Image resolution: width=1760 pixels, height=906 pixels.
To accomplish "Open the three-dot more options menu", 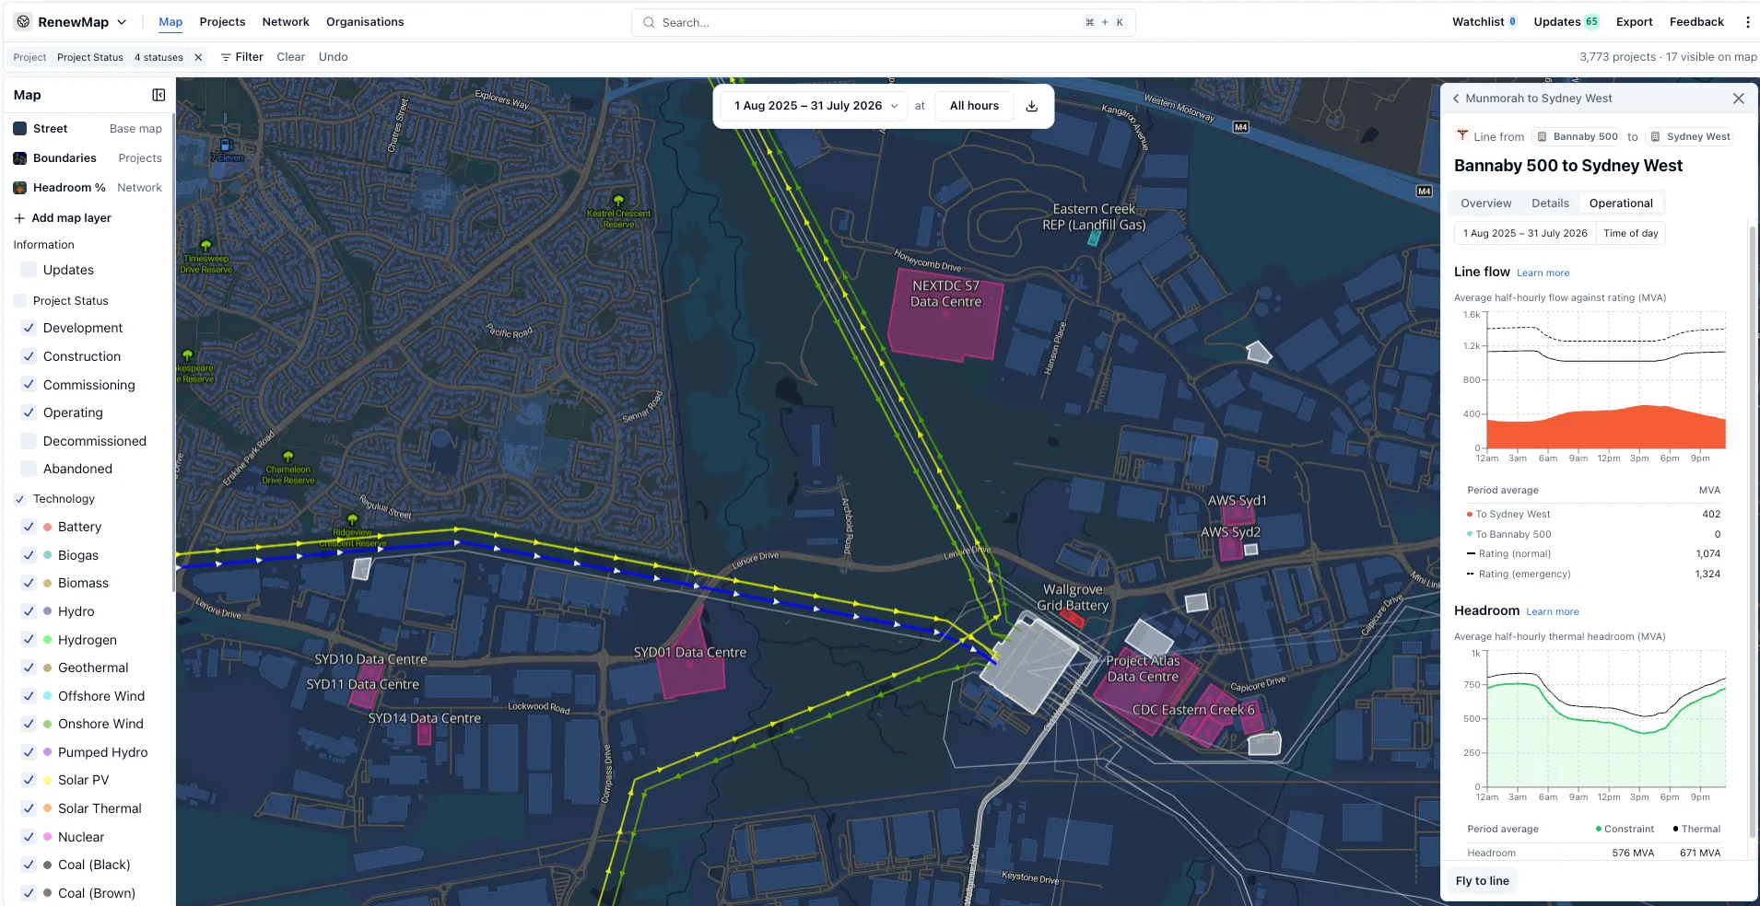I will tap(1747, 22).
